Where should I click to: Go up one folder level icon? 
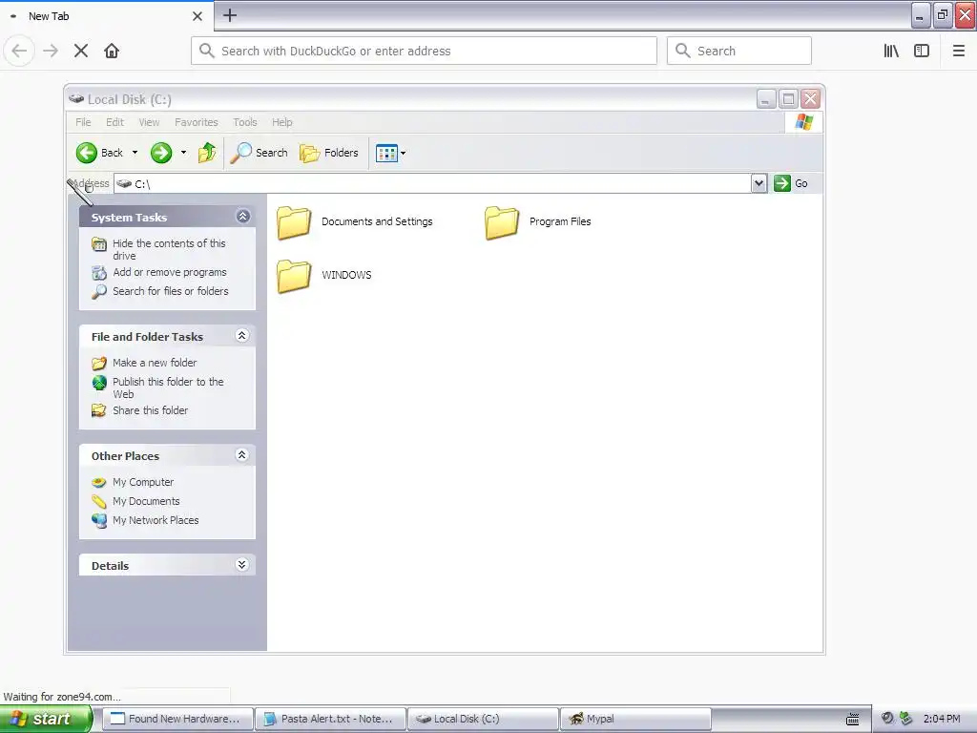[207, 153]
